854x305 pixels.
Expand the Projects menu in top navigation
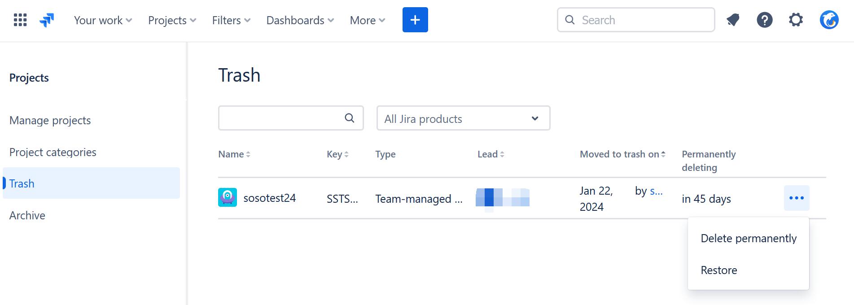pyautogui.click(x=172, y=20)
